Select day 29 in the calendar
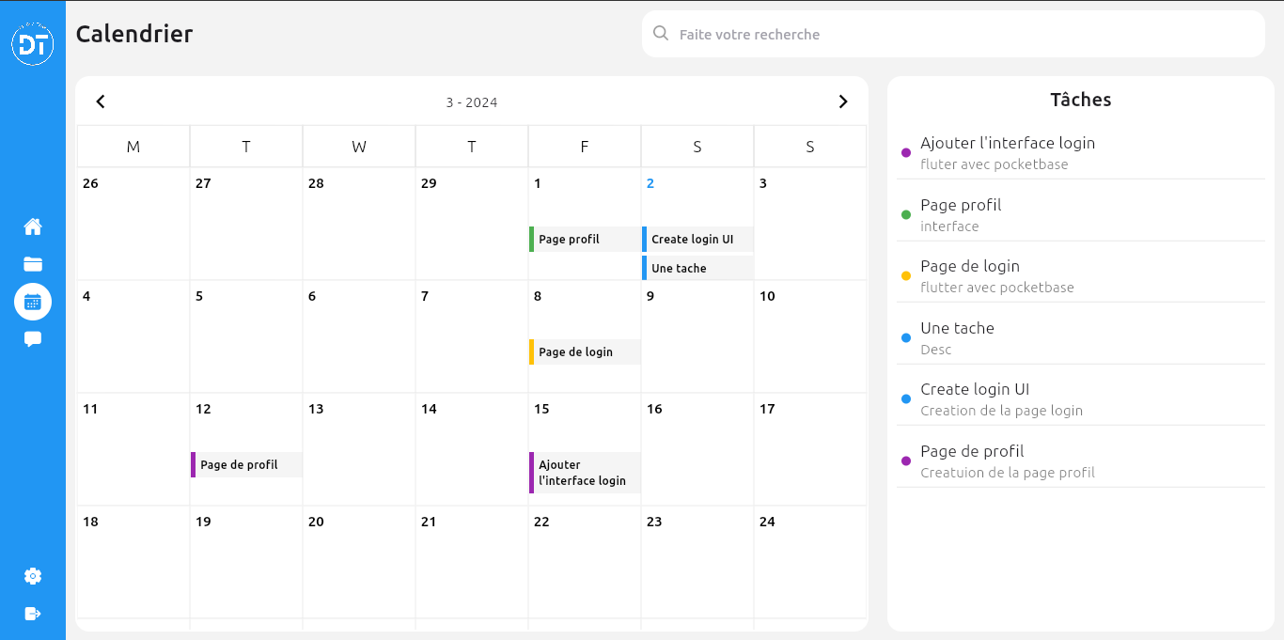 (429, 183)
